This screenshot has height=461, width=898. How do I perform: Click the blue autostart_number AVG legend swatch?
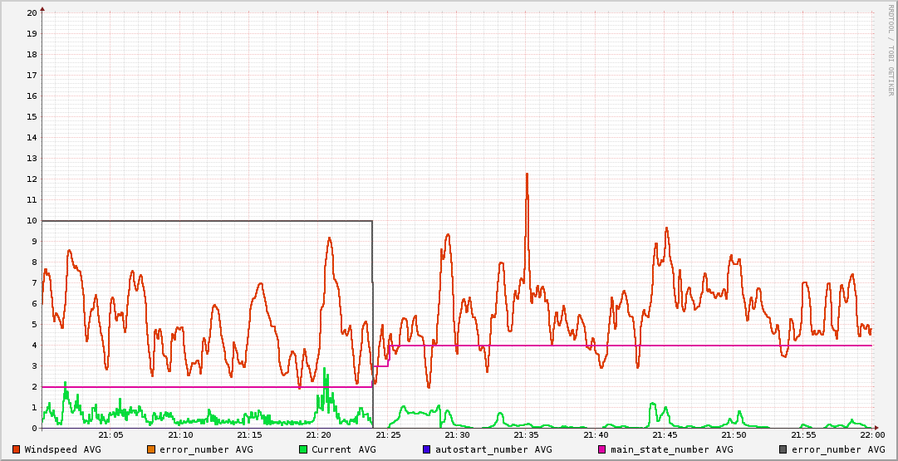(427, 449)
